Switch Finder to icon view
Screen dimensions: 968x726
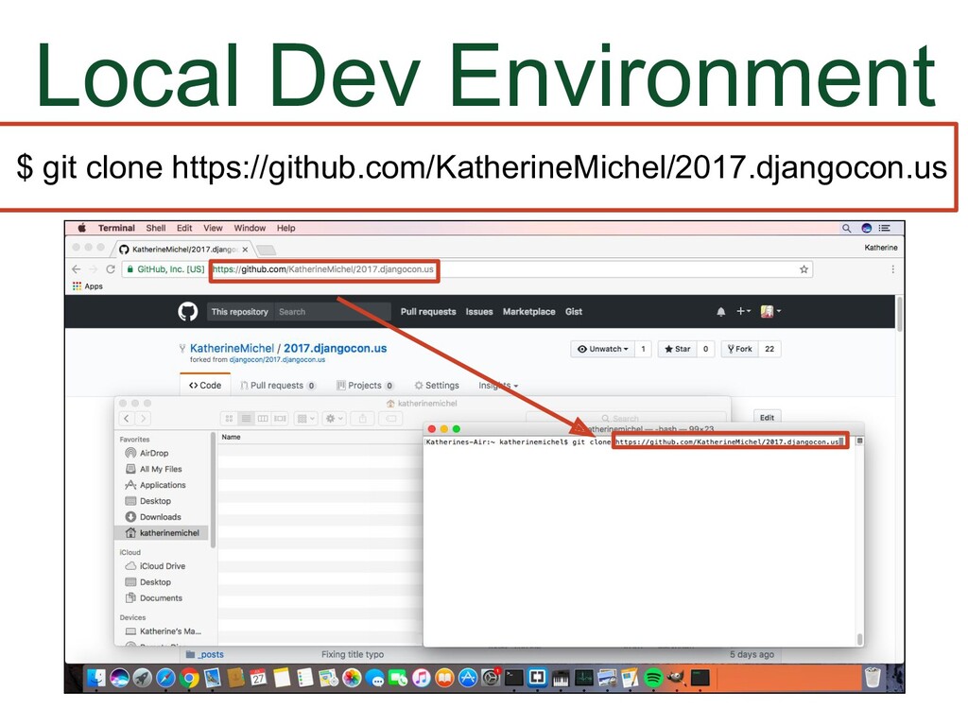coord(229,418)
